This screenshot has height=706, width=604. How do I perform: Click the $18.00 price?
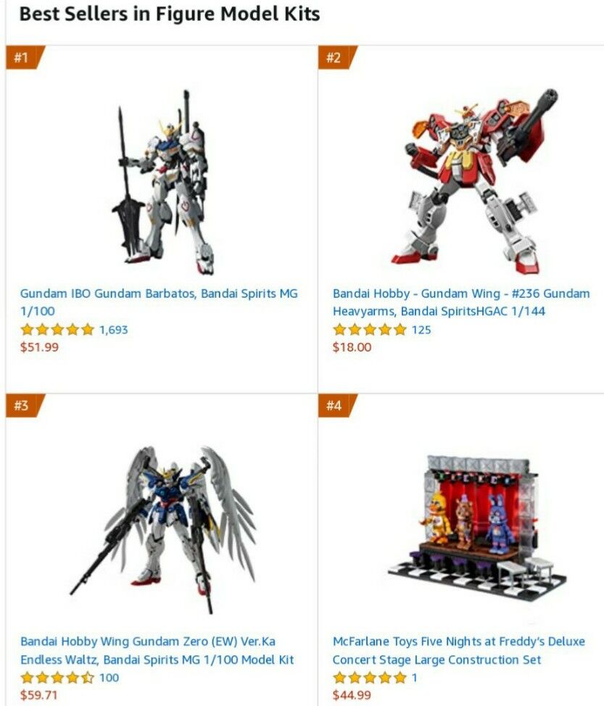point(352,347)
